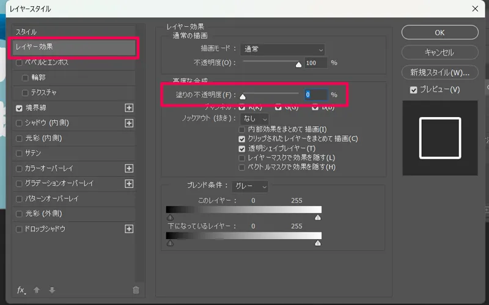Click plus icon next to グラデーションオーバーレイ
Viewport: 489px width, 305px height.
click(129, 184)
